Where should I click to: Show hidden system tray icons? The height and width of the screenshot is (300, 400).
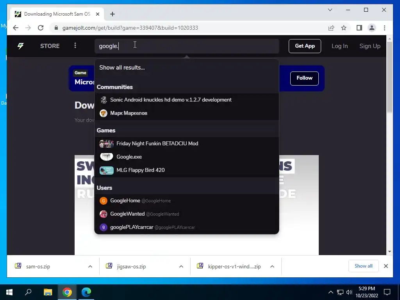point(330,292)
